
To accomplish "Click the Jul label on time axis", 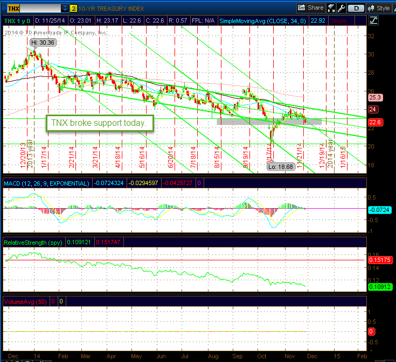I will (x=185, y=356).
